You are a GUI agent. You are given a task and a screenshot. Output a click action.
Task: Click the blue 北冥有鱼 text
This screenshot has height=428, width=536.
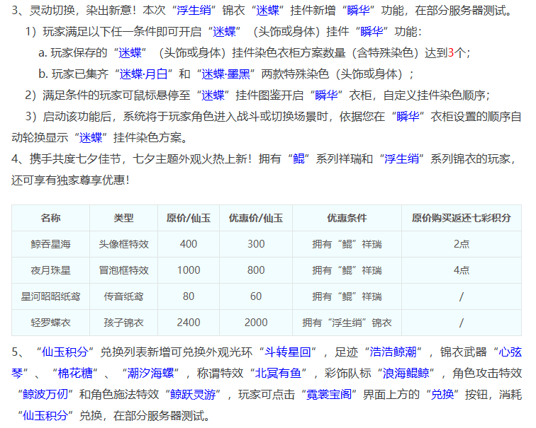[278, 374]
